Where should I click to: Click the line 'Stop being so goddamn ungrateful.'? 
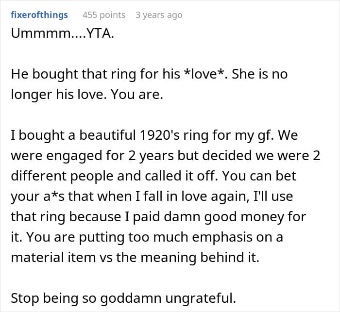pos(123,298)
